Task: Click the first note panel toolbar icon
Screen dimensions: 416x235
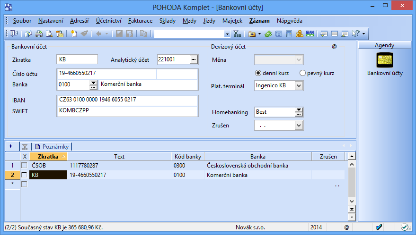Action: point(324,34)
